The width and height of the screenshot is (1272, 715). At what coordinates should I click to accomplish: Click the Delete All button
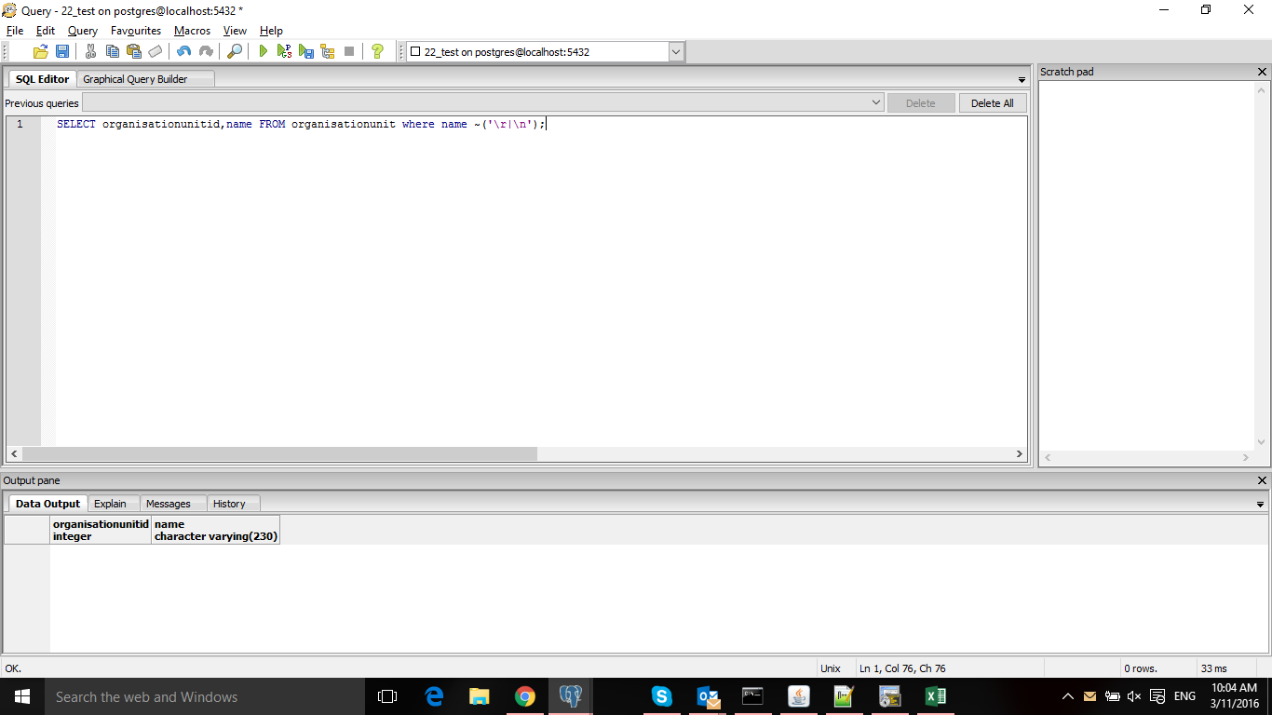coord(992,103)
